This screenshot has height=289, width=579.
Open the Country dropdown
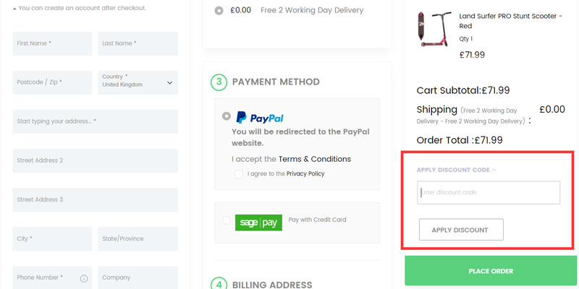pos(138,82)
